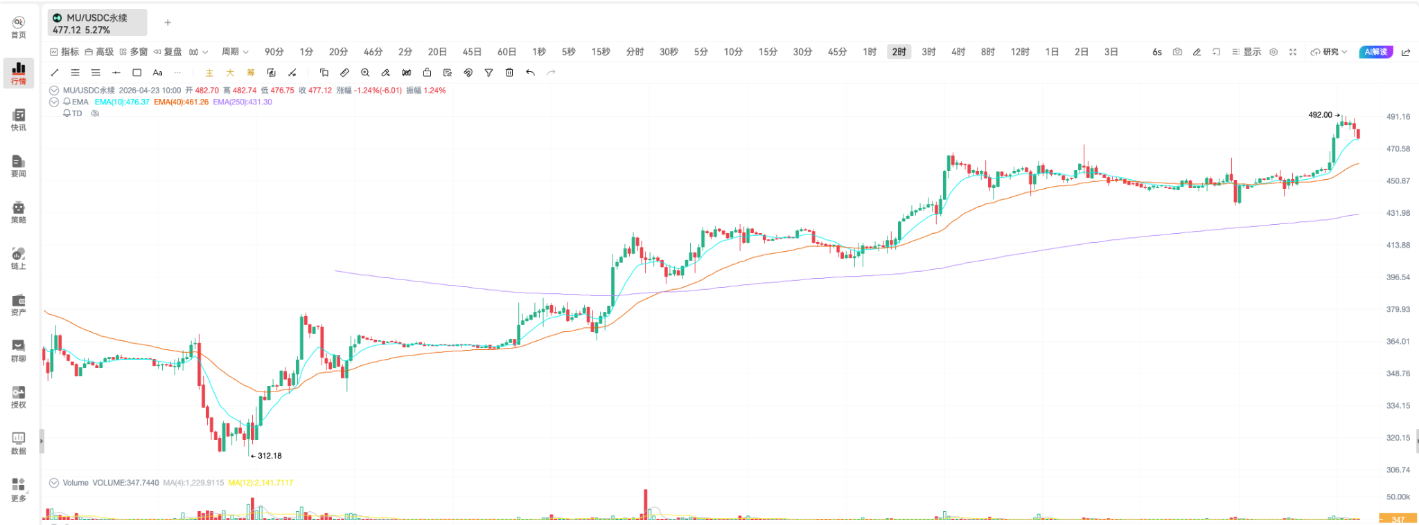Image resolution: width=1419 pixels, height=525 pixels.
Task: Click the trash delete-drawings icon
Action: (x=509, y=73)
